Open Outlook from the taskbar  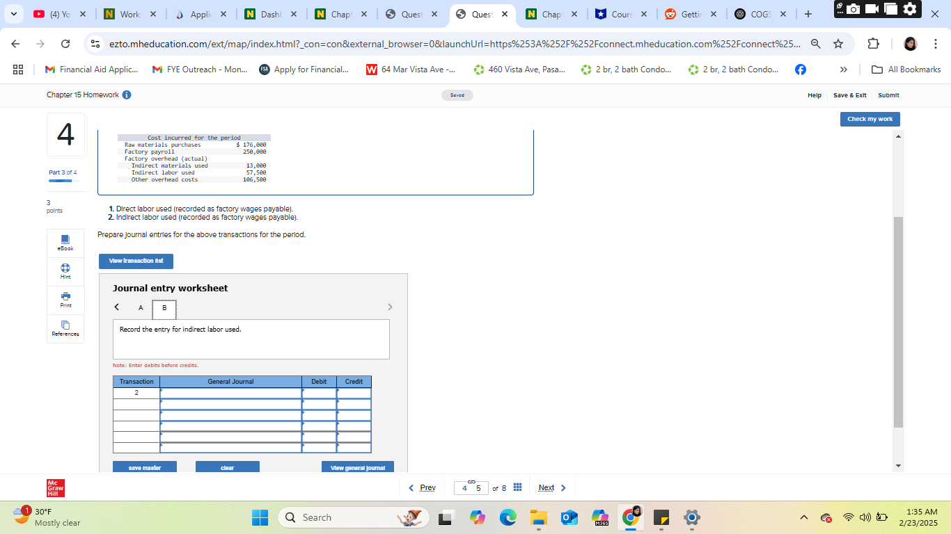pos(569,517)
